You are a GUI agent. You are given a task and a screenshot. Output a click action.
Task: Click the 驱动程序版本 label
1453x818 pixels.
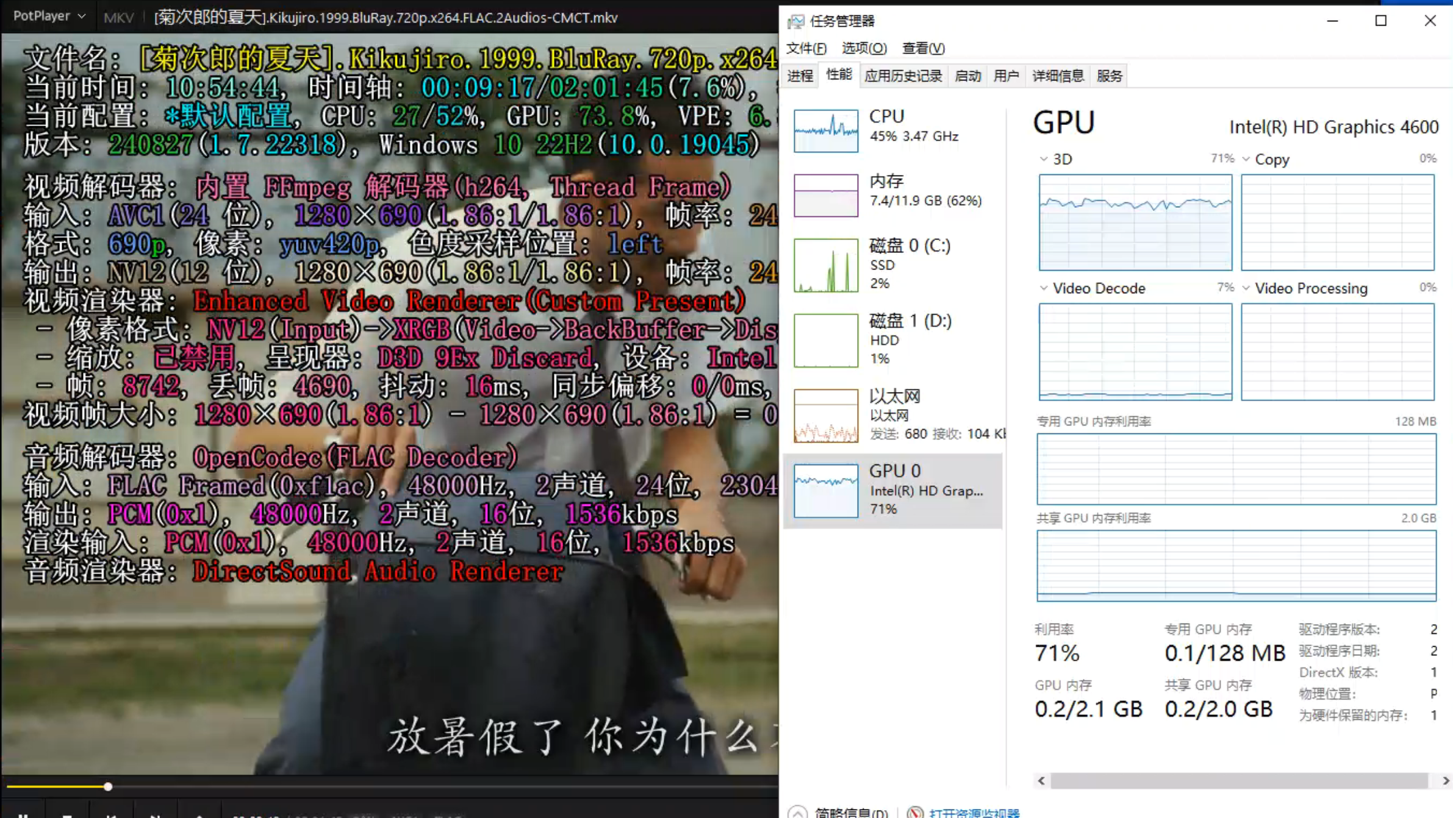(1339, 630)
